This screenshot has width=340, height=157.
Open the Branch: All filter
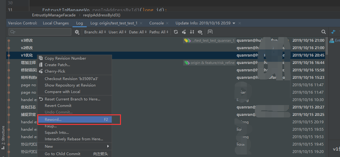95,32
